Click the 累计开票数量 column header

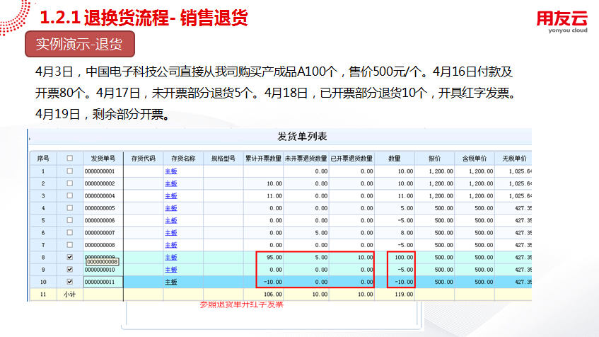263,159
